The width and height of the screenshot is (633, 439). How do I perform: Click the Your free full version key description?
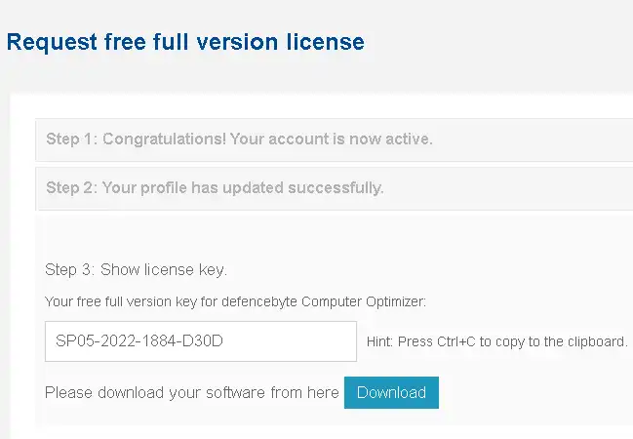(235, 301)
